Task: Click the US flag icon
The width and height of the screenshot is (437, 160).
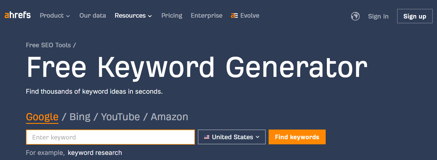Action: pos(207,137)
